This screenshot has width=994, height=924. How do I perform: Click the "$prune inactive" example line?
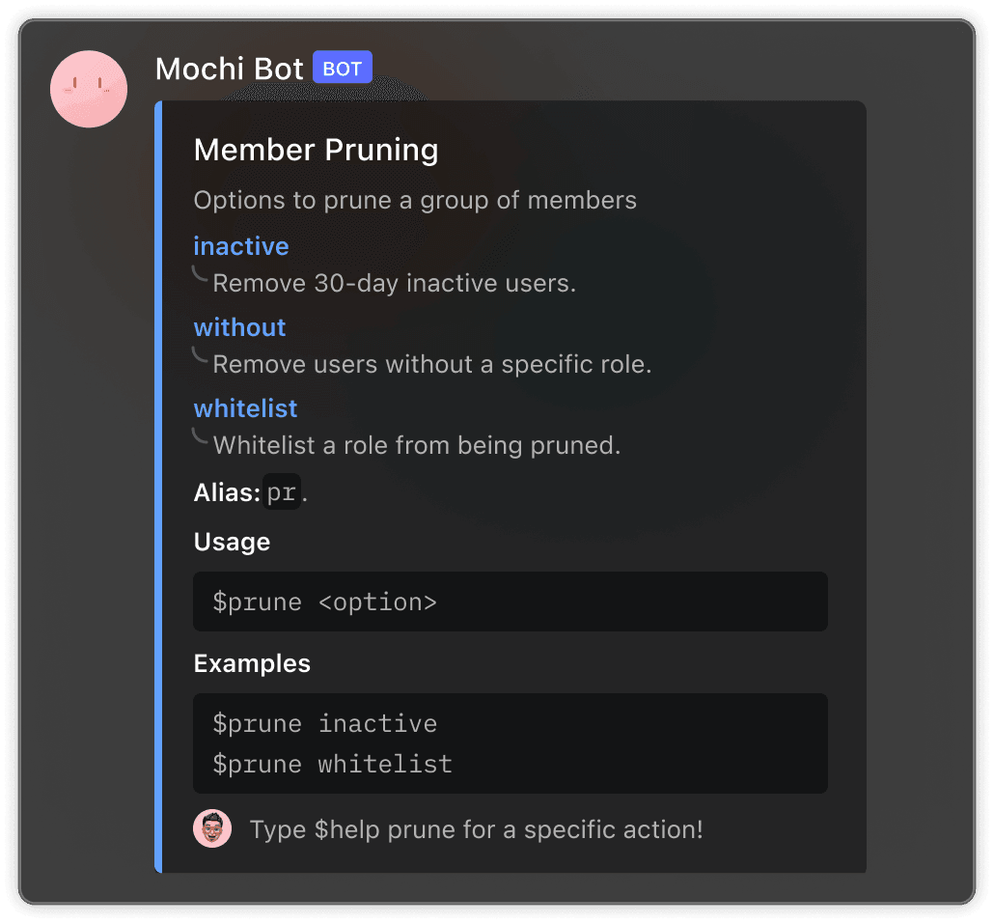pos(325,723)
